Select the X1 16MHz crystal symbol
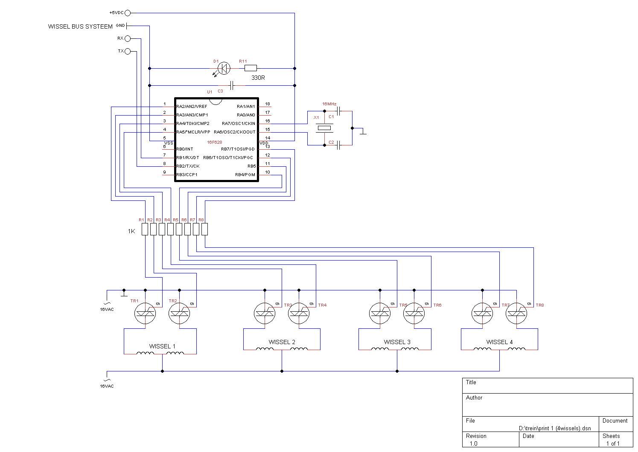This screenshot has height=452, width=638. 324,128
